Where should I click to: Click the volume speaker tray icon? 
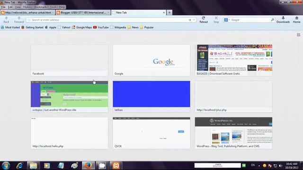(x=281, y=166)
